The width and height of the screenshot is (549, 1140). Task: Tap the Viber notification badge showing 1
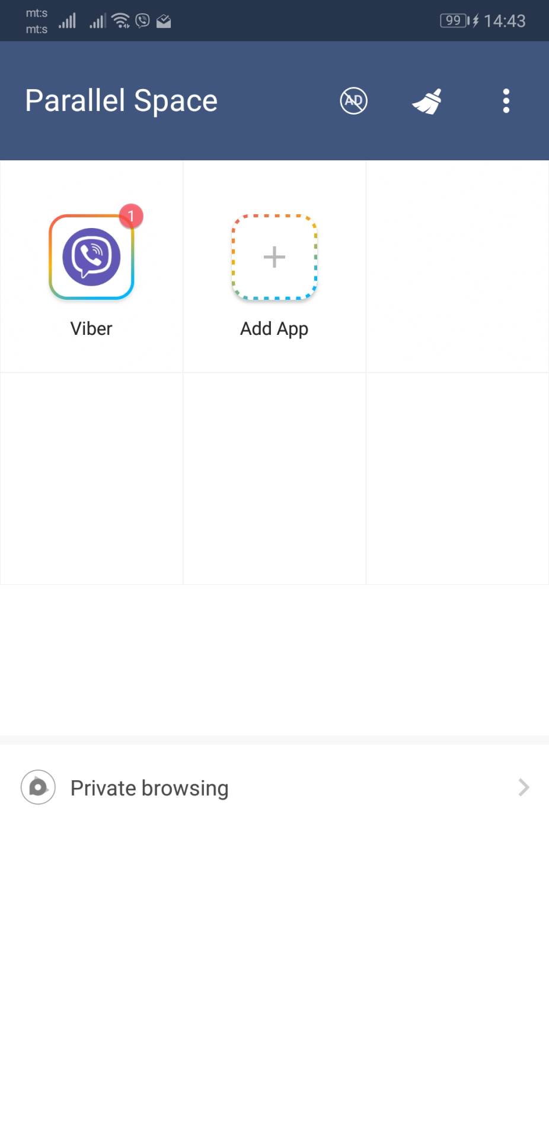[x=130, y=216]
